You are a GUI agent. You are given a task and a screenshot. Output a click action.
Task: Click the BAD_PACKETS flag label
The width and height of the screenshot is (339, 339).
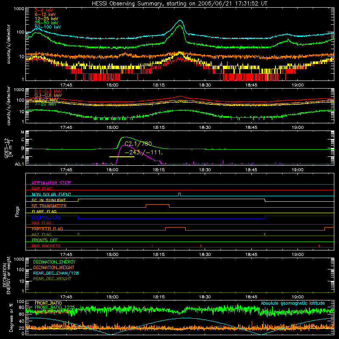click(x=46, y=246)
